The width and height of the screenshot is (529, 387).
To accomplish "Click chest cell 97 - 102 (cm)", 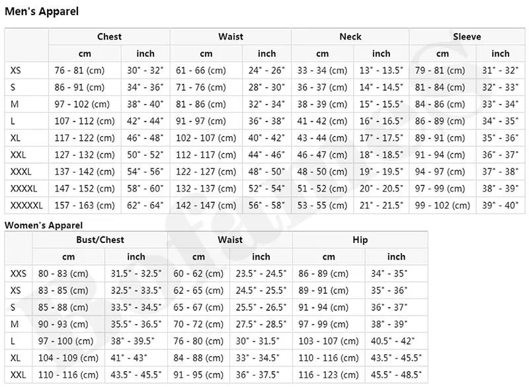I will point(82,104).
